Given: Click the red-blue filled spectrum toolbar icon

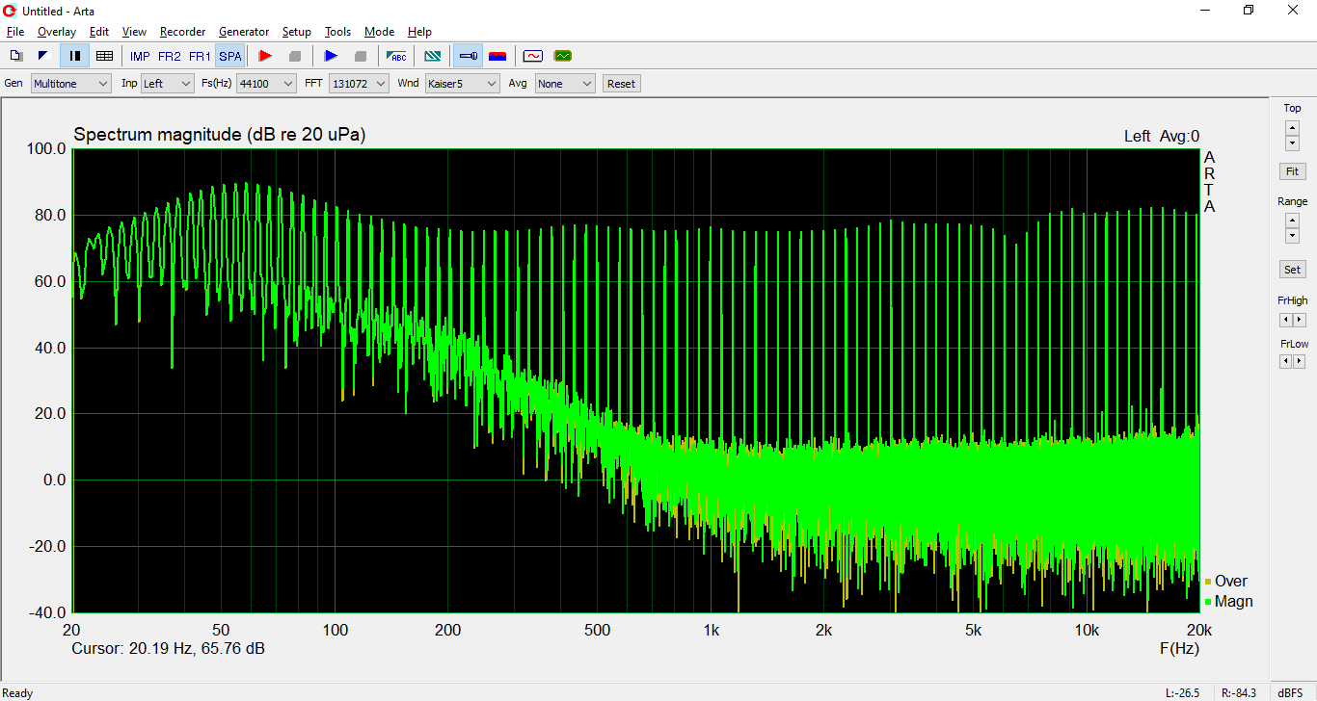Looking at the screenshot, I should point(497,56).
